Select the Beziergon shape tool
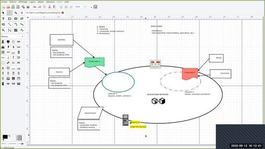The image size is (265, 149). 3,24
